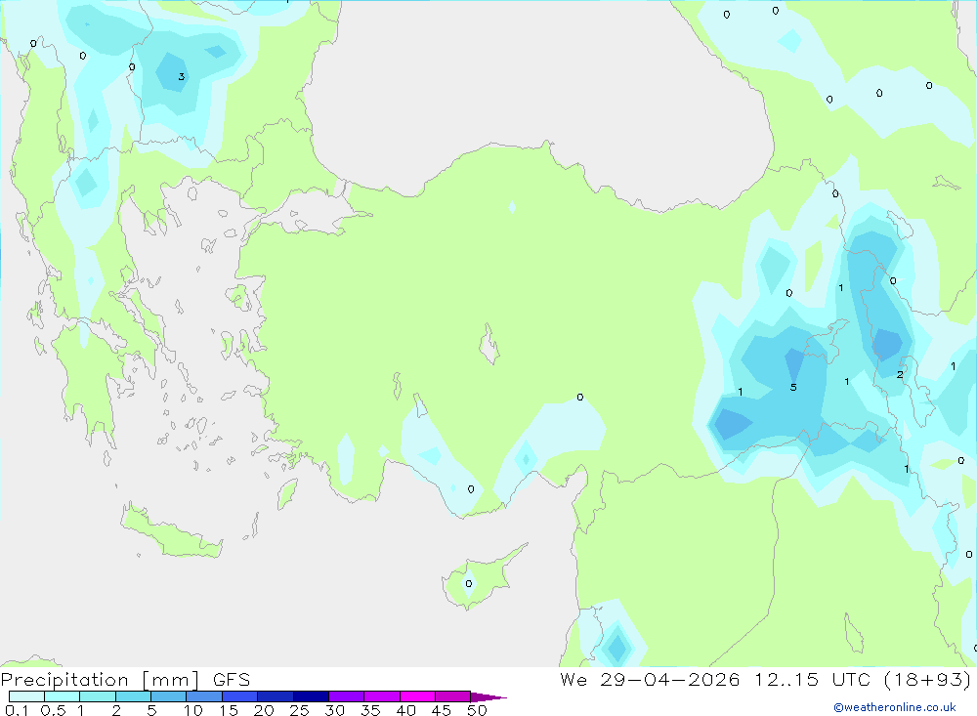The height and width of the screenshot is (716, 977).
Task: Select the 2–5 mm legend color swatch
Action: coord(133,696)
